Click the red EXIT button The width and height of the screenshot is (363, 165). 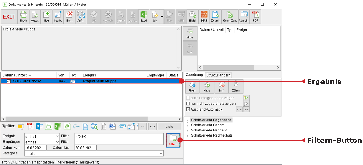tap(9, 17)
